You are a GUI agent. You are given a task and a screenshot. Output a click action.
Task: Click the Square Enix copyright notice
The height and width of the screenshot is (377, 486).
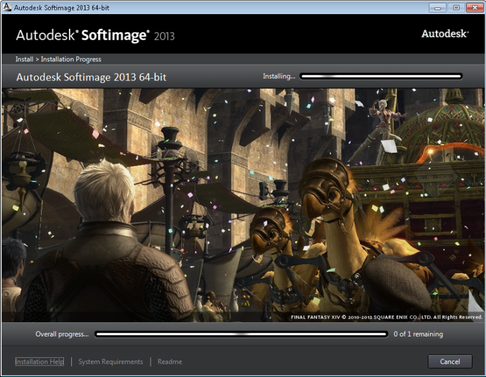pyautogui.click(x=386, y=317)
